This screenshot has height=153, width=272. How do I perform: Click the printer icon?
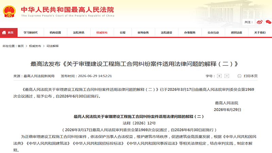[239, 76]
